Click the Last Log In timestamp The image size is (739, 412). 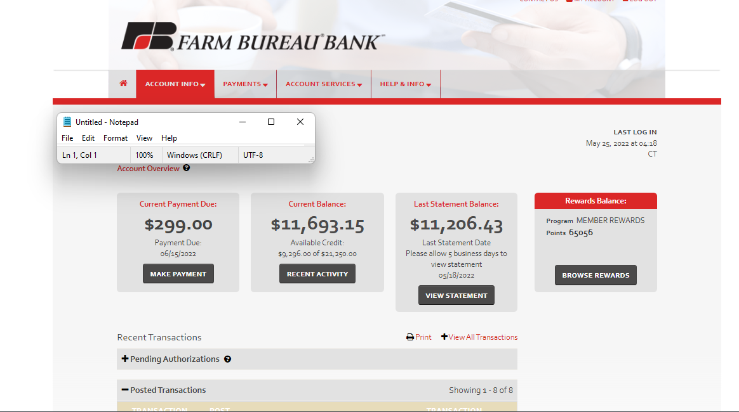pos(621,148)
